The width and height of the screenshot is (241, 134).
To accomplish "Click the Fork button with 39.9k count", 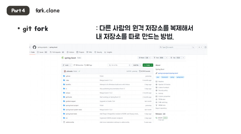I will [x=159, y=58].
